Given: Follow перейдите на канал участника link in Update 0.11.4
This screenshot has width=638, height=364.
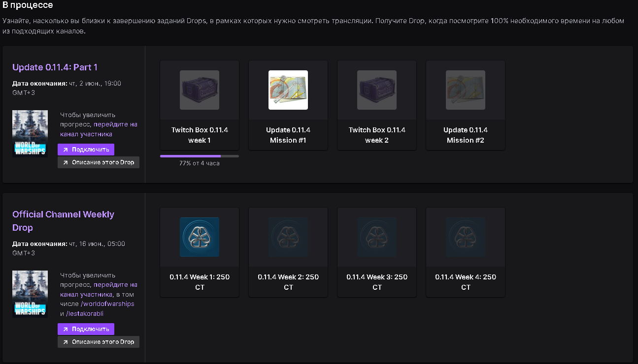Looking at the screenshot, I should click(x=99, y=129).
